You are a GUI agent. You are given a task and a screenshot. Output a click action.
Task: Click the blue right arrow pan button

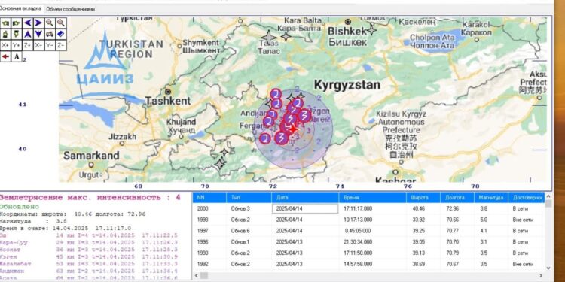[x=38, y=23]
